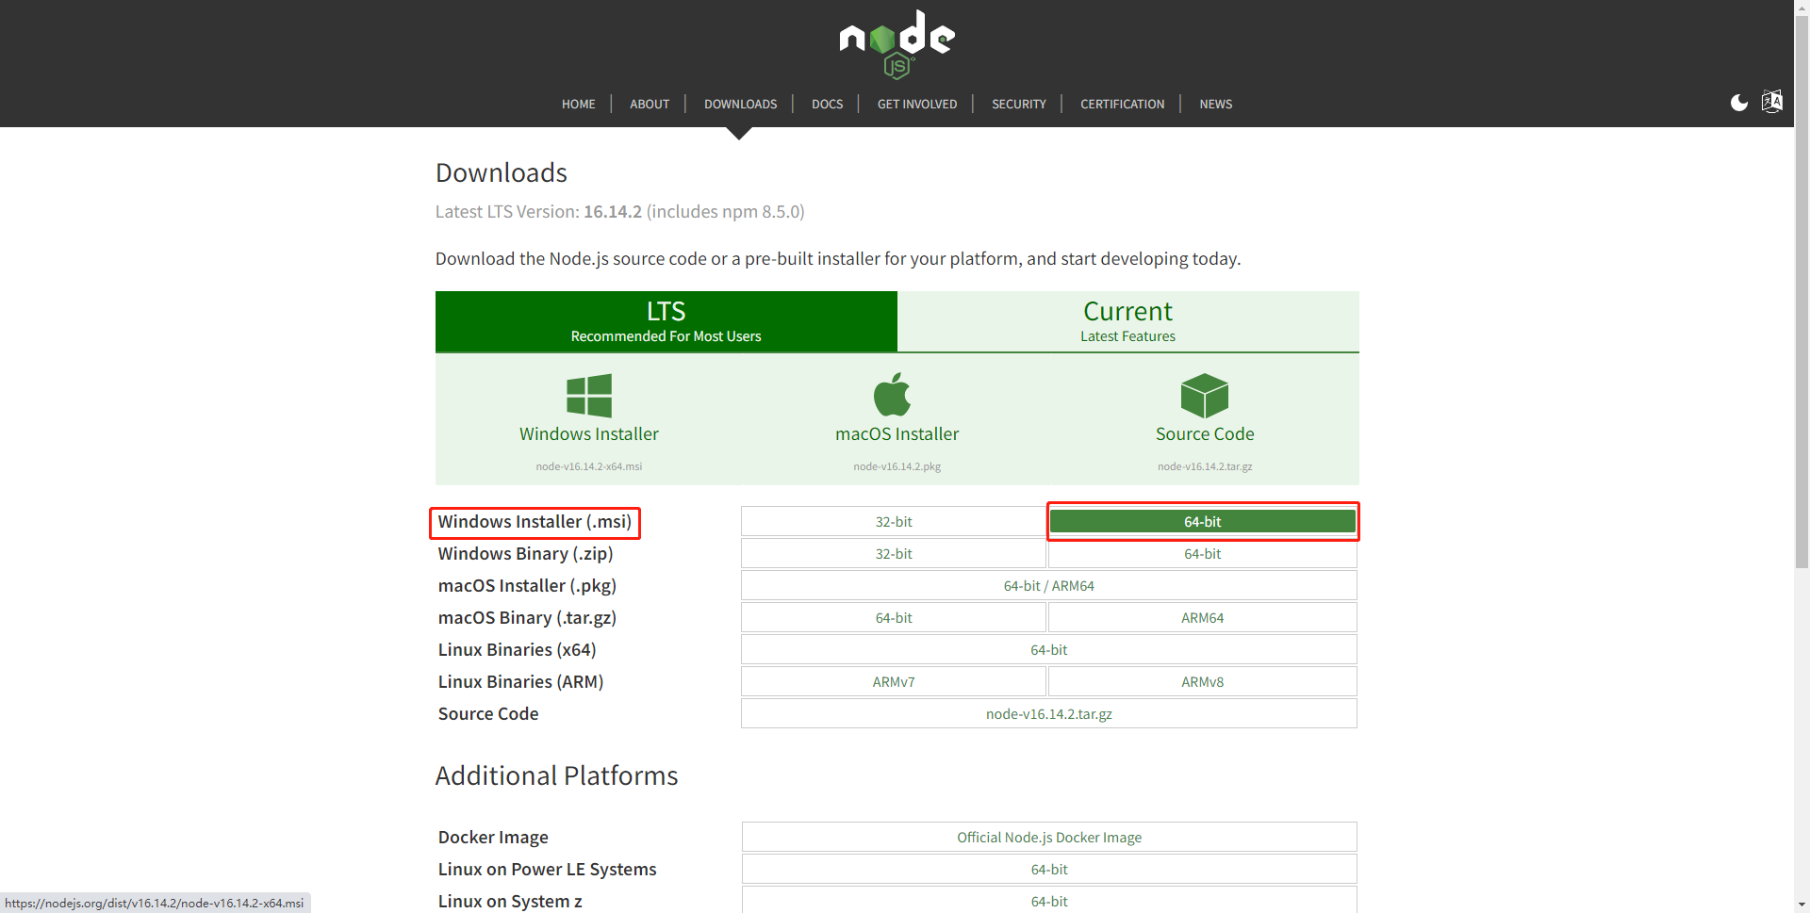Click the Additional Platforms heading
The height and width of the screenshot is (913, 1810).
point(556,776)
